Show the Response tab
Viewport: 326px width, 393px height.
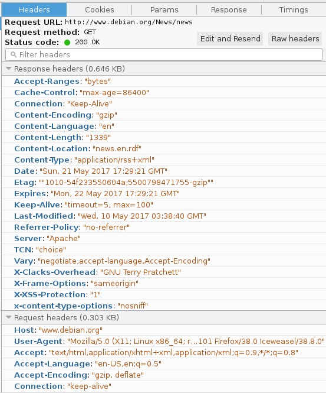pyautogui.click(x=229, y=10)
